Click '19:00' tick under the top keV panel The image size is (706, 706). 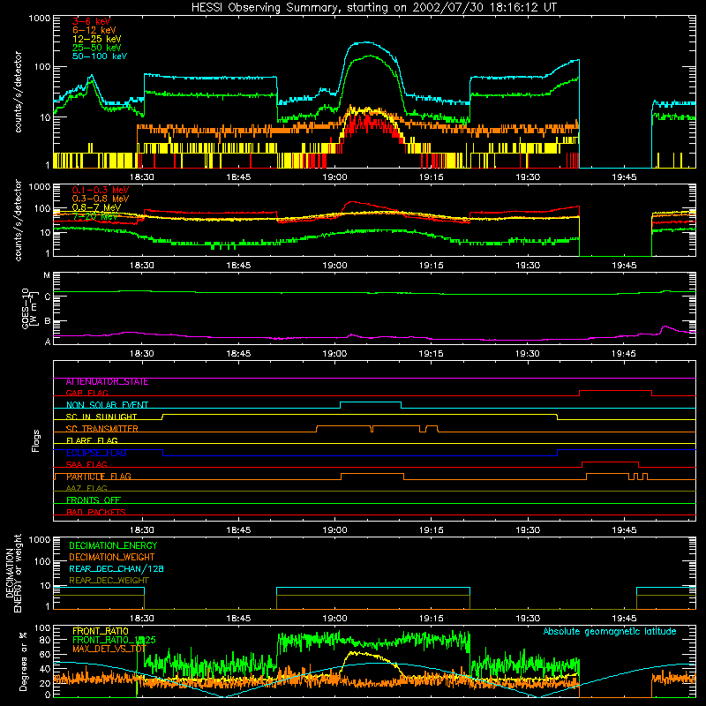(x=335, y=177)
